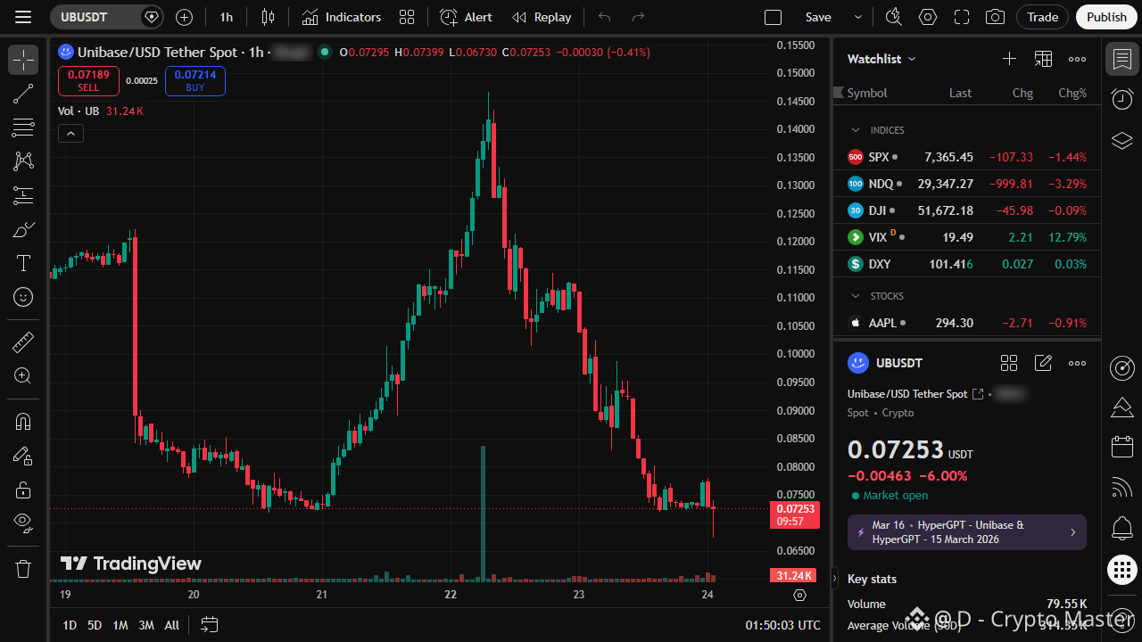Select the crosshair cursor tool
The height and width of the screenshot is (642, 1142).
23,60
